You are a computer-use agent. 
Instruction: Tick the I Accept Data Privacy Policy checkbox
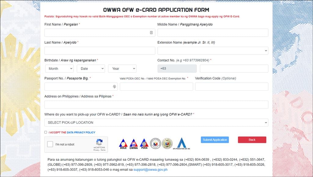point(46,132)
